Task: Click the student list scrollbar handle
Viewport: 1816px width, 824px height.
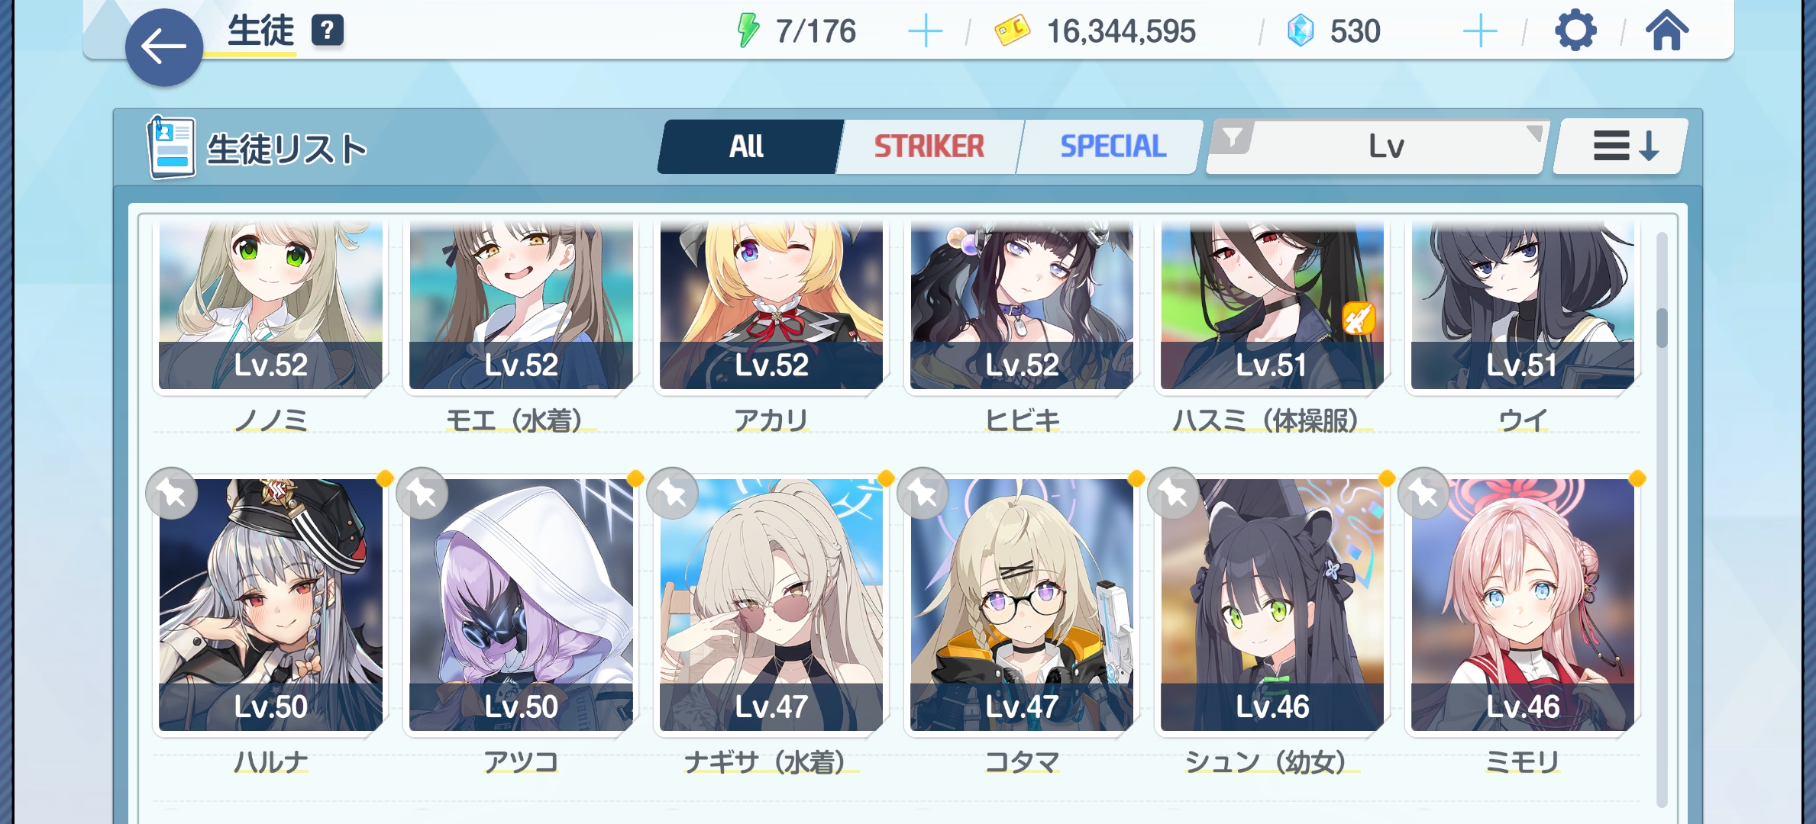Action: click(1662, 328)
